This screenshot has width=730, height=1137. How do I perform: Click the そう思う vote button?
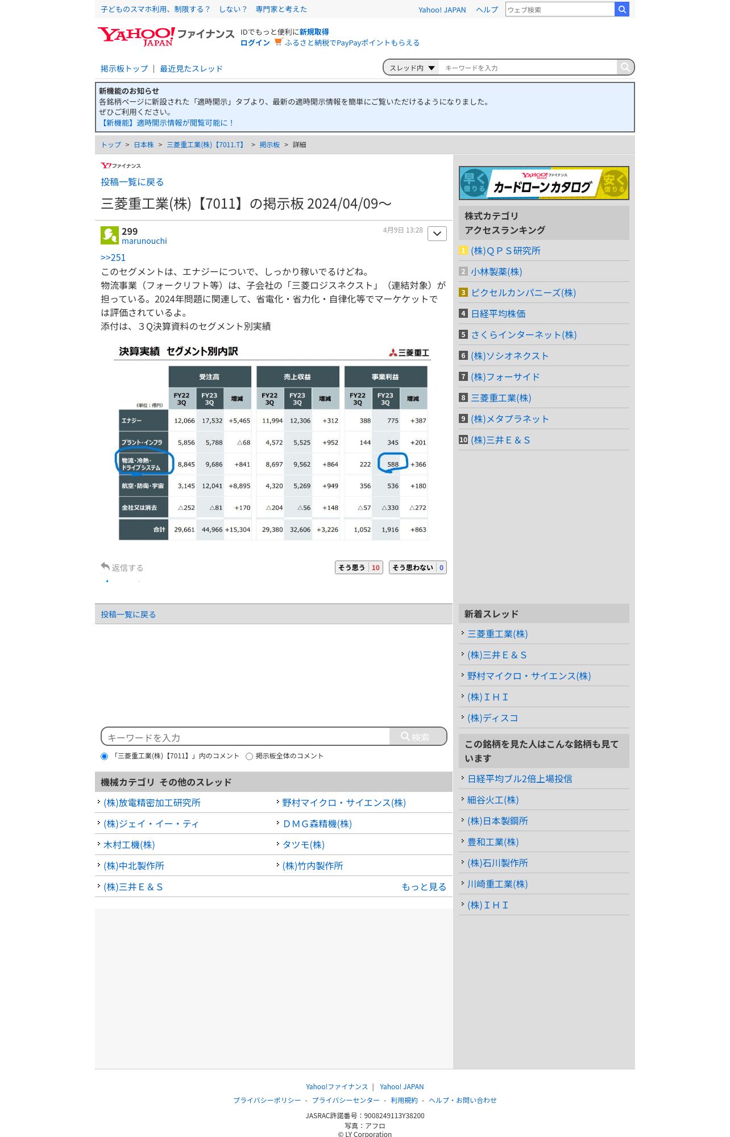coord(359,567)
